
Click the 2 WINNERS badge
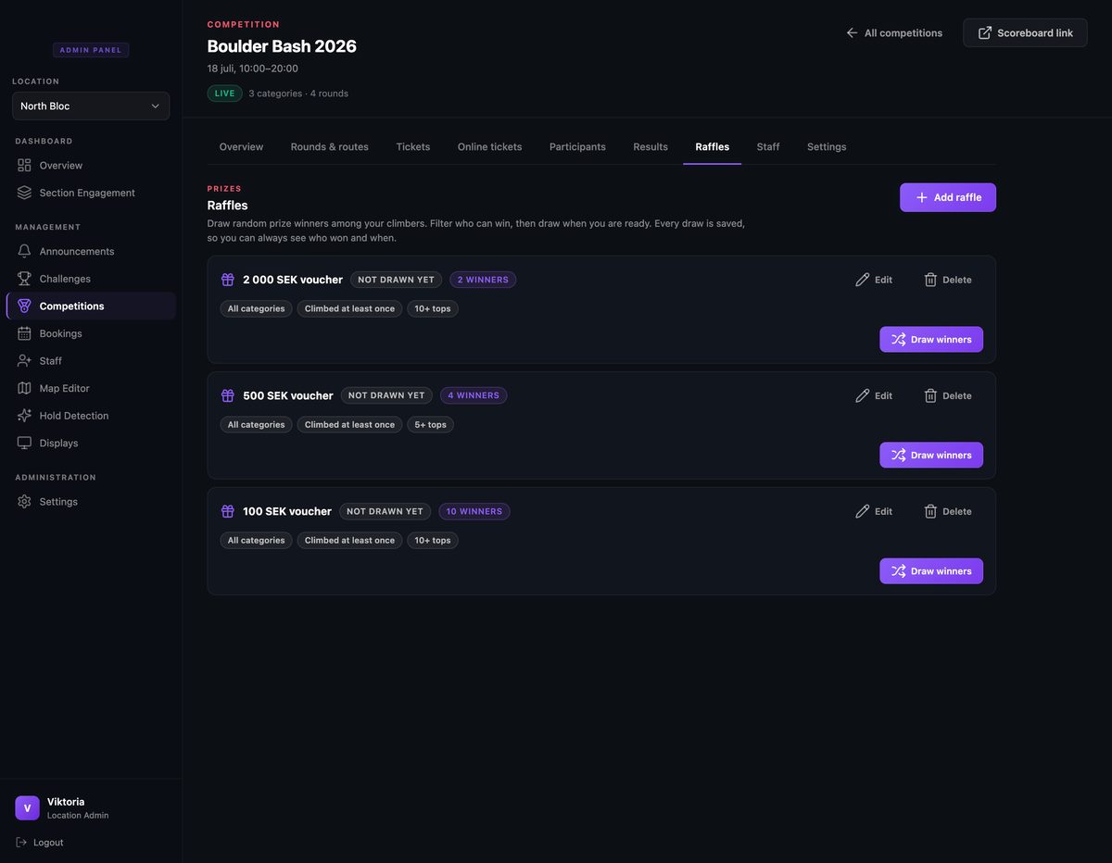click(483, 280)
